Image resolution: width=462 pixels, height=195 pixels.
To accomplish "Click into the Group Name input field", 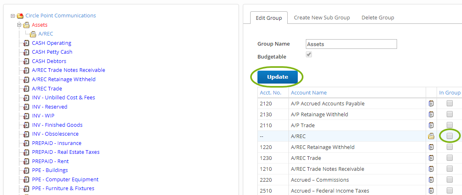I will pyautogui.click(x=351, y=44).
